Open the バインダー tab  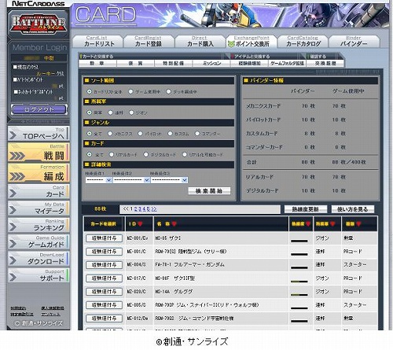354,42
